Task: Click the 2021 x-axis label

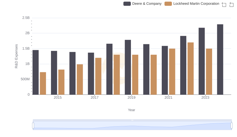Action: coord(168,97)
